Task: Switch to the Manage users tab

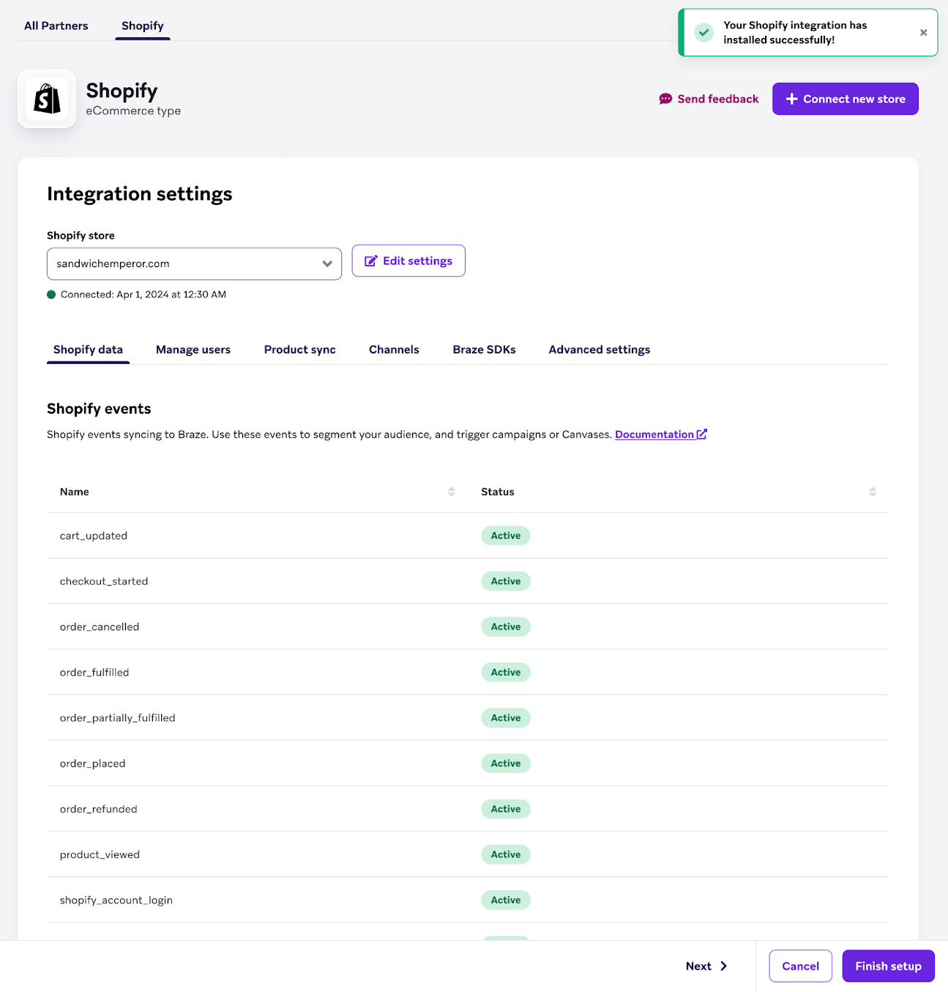Action: click(x=193, y=349)
